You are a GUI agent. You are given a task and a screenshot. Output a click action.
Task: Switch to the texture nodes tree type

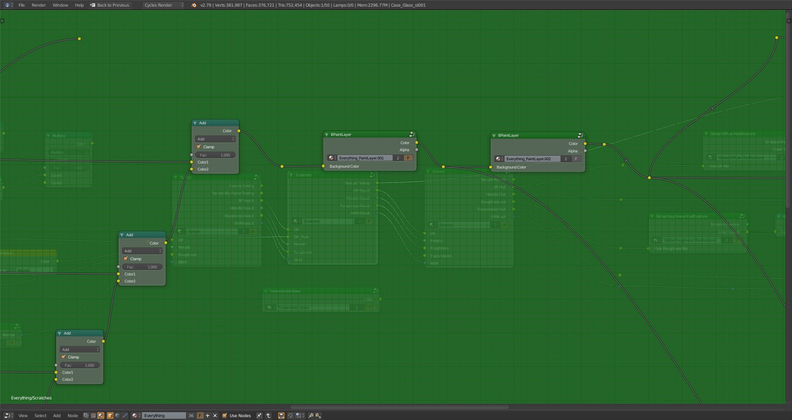click(93, 415)
